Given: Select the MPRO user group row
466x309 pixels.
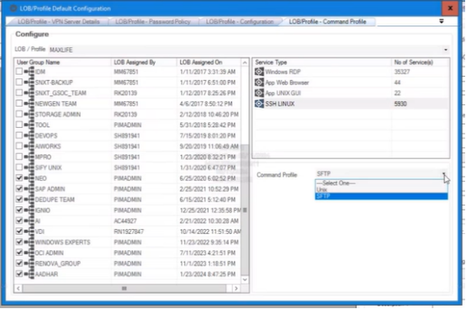Looking at the screenshot, I should point(128,157).
